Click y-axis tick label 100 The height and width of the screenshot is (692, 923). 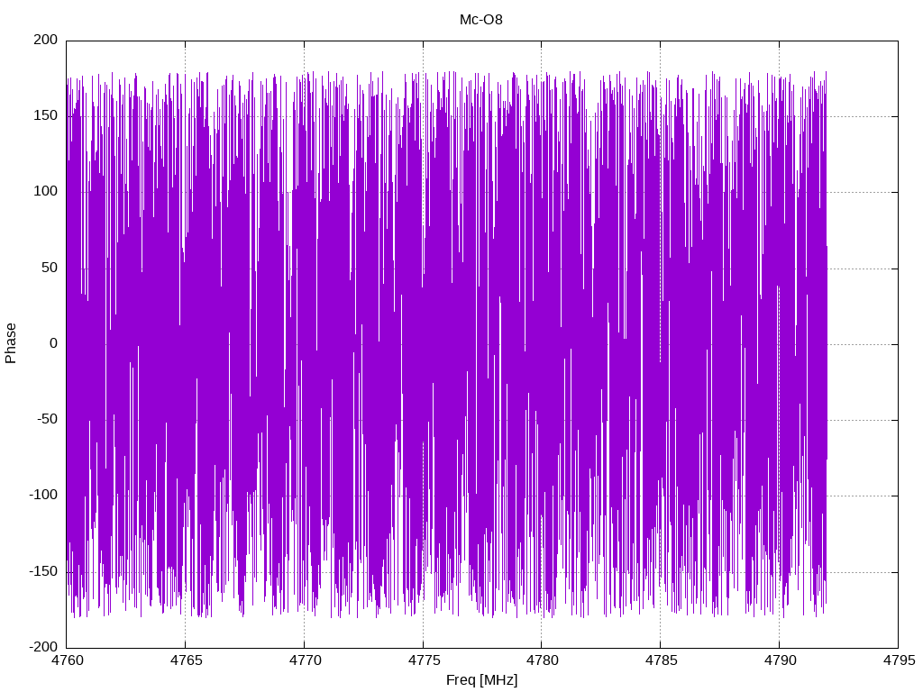click(46, 191)
